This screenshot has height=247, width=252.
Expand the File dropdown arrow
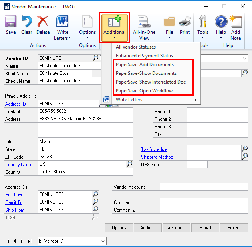169,37
